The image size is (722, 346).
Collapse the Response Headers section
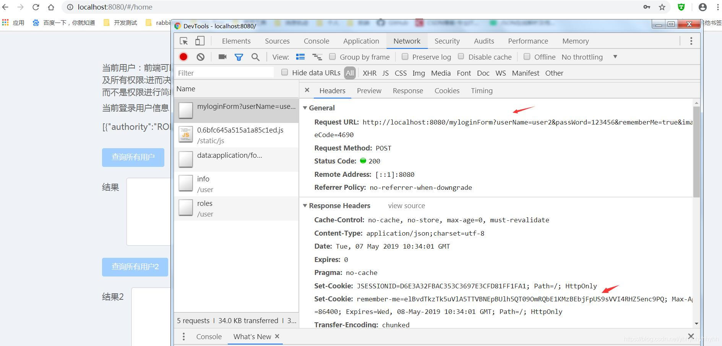click(305, 205)
